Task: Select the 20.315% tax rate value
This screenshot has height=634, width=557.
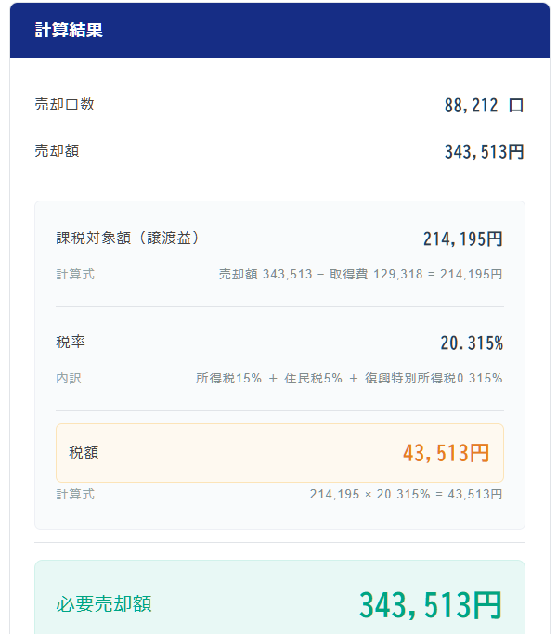Action: [471, 343]
